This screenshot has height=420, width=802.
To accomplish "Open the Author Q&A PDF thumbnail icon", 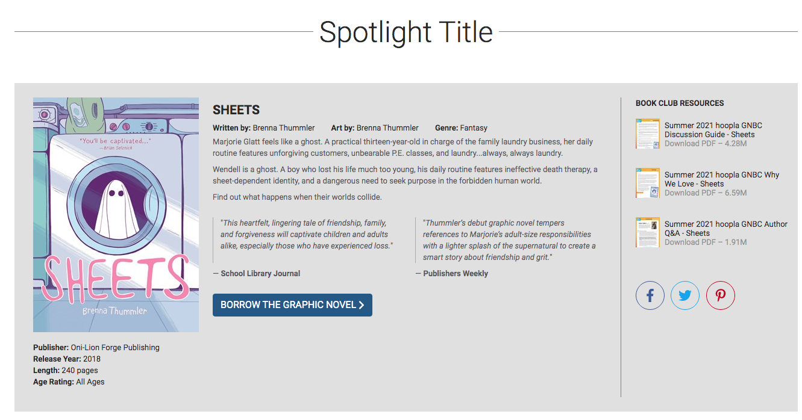I will (648, 232).
